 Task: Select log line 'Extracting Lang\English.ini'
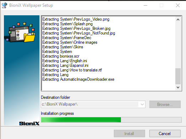tap(65, 61)
